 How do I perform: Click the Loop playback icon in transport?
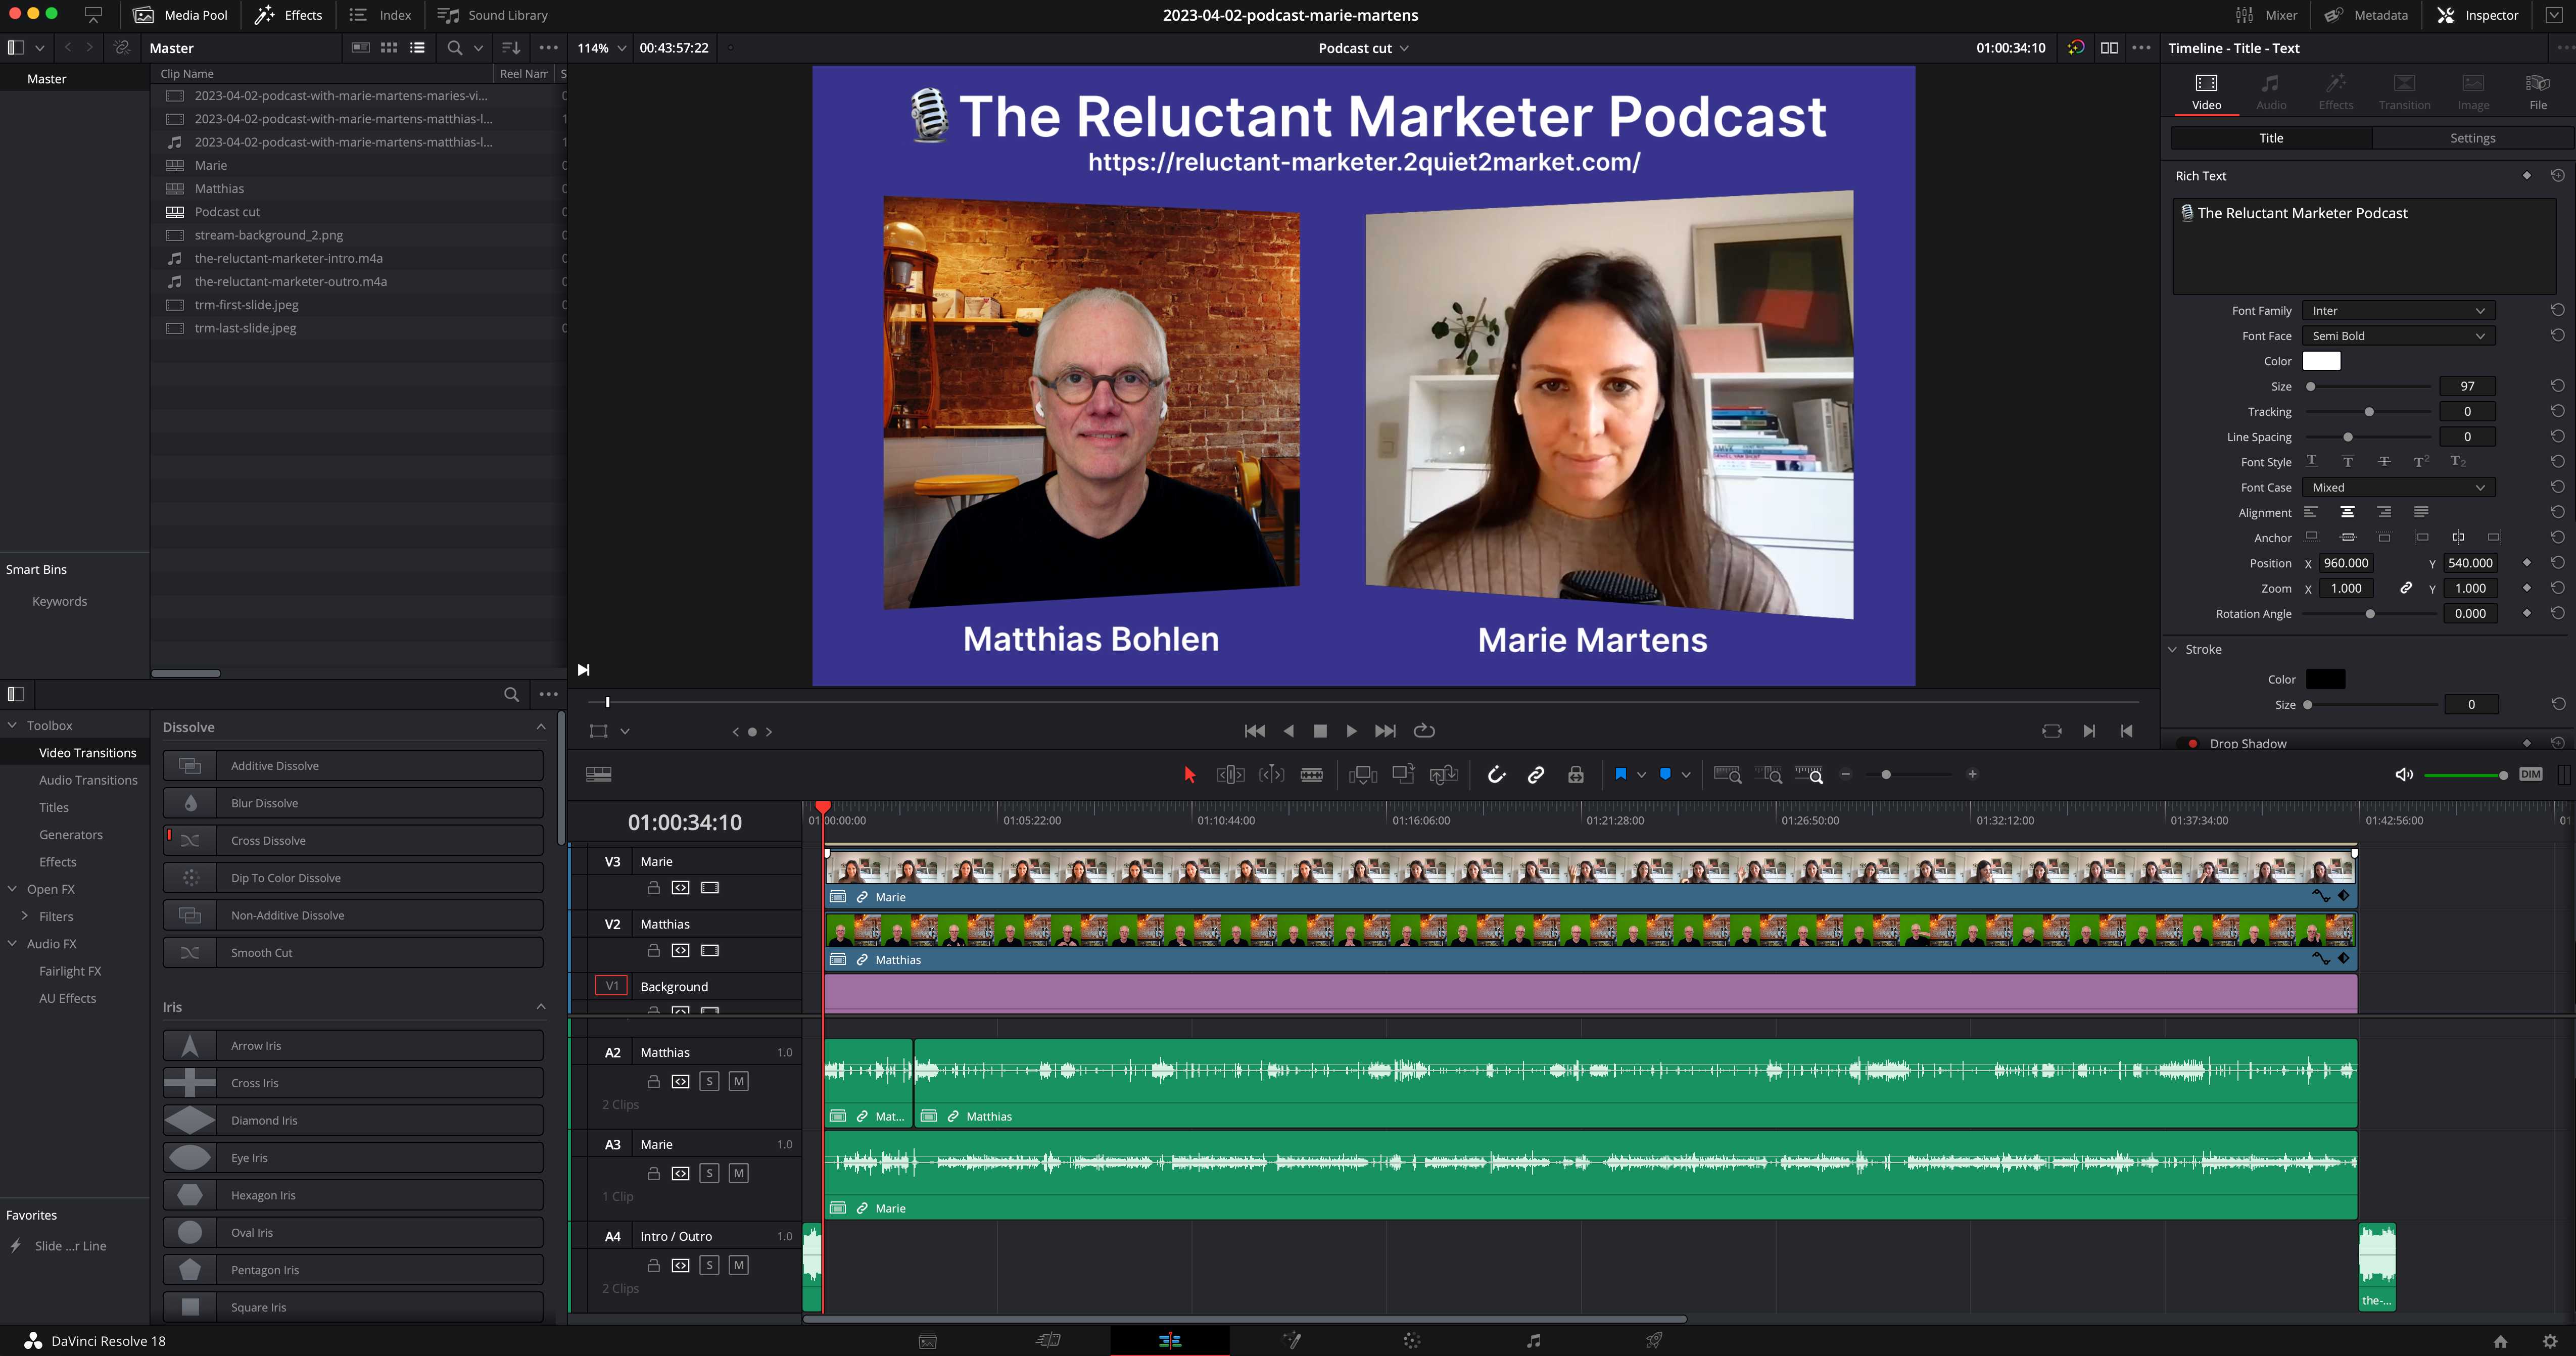(x=1424, y=731)
